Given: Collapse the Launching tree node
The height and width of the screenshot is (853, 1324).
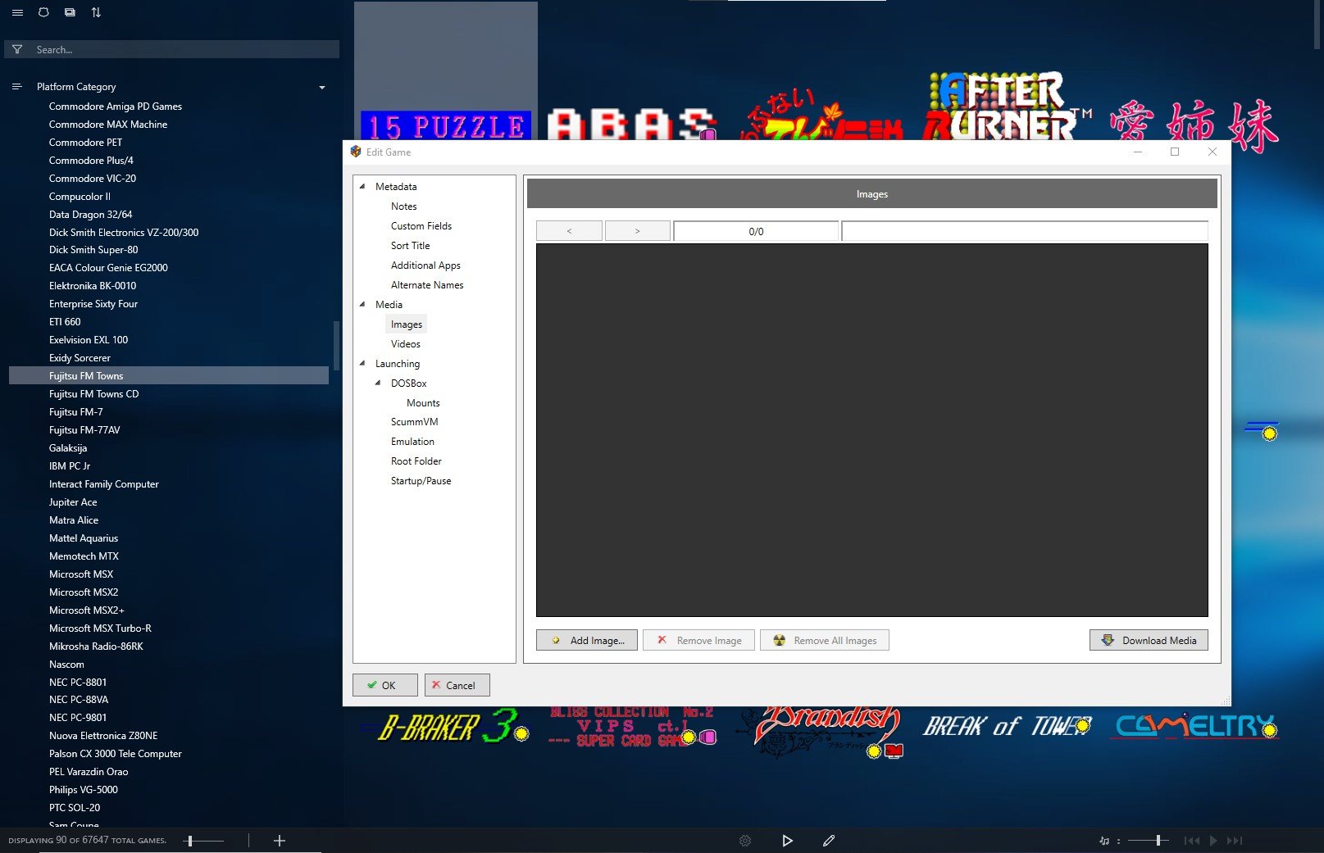Looking at the screenshot, I should click(x=362, y=363).
